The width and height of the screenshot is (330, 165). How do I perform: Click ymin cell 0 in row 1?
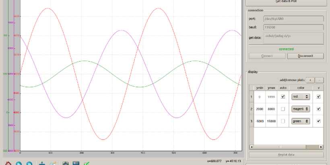(260, 97)
